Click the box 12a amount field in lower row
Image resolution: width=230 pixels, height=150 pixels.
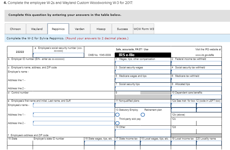(209, 110)
